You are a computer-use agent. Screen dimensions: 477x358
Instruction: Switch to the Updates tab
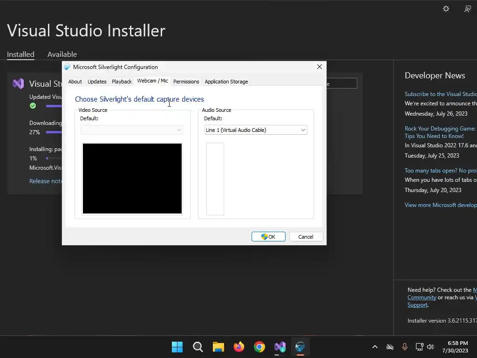pos(97,82)
